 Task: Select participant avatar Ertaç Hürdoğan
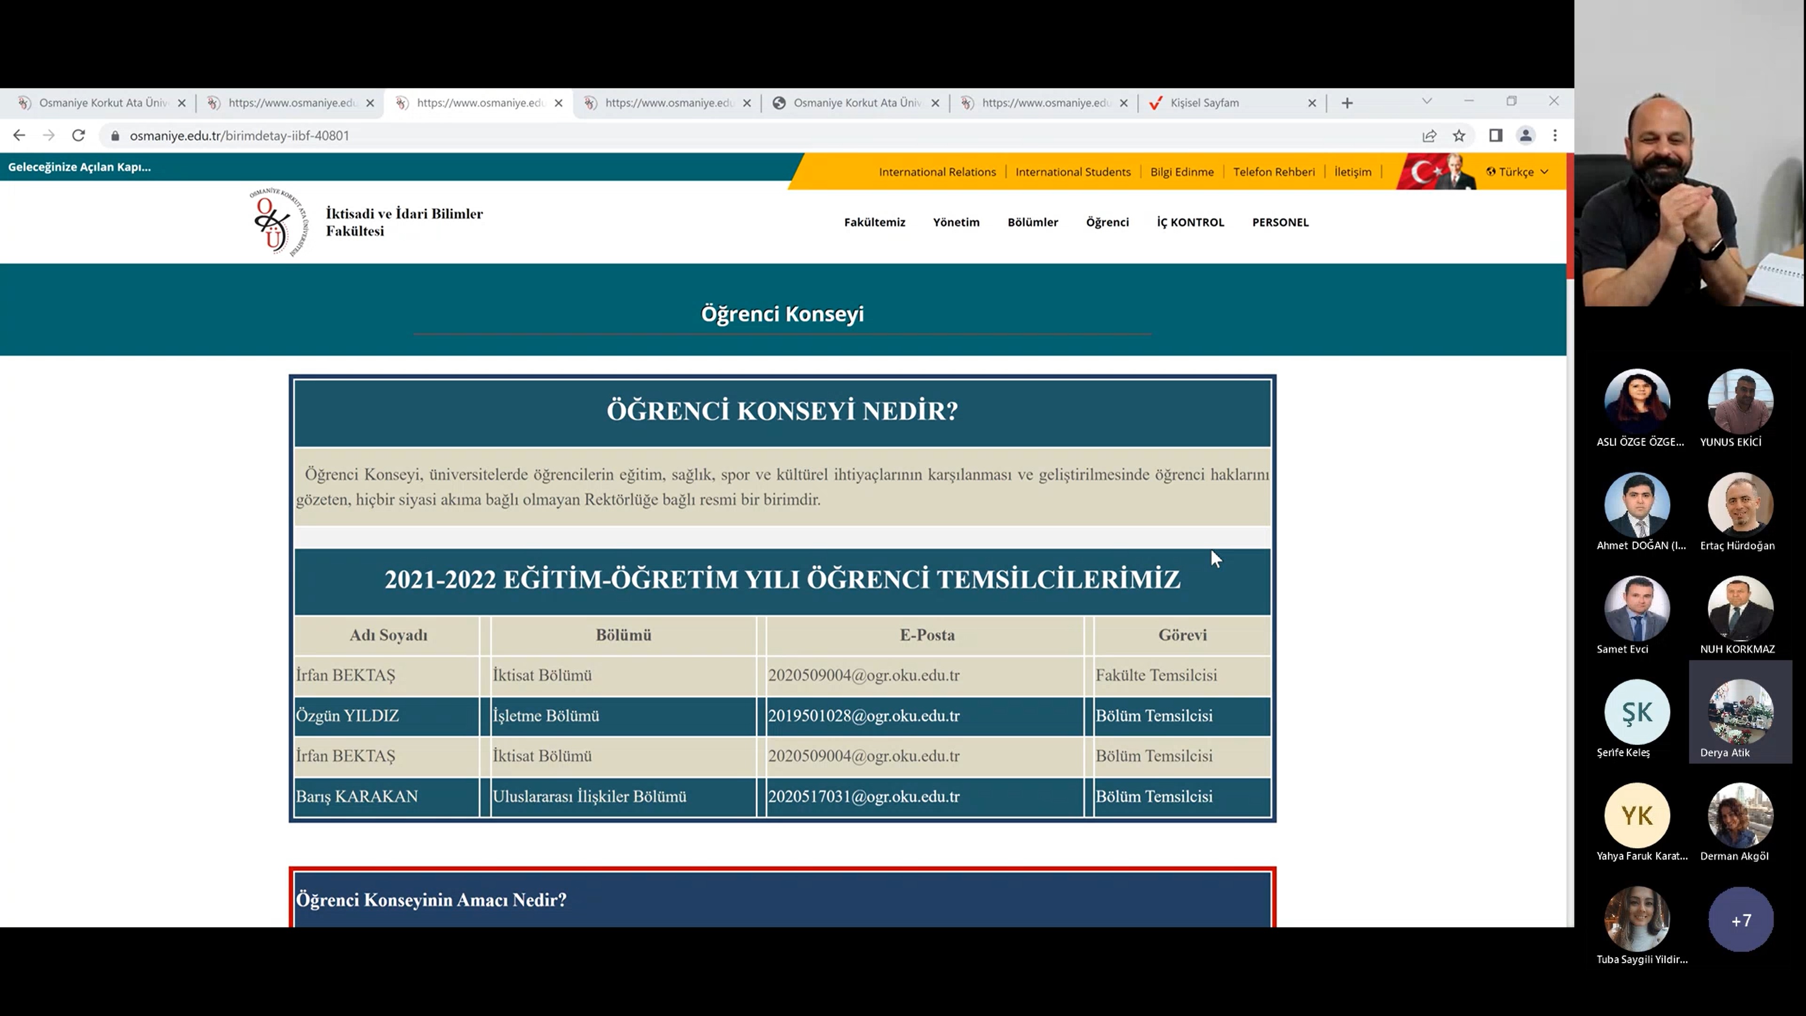1740,506
